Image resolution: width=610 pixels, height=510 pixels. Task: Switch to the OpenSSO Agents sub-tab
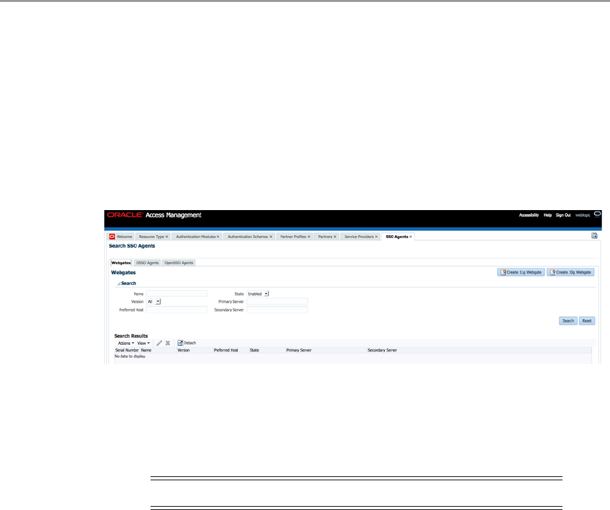(x=178, y=263)
